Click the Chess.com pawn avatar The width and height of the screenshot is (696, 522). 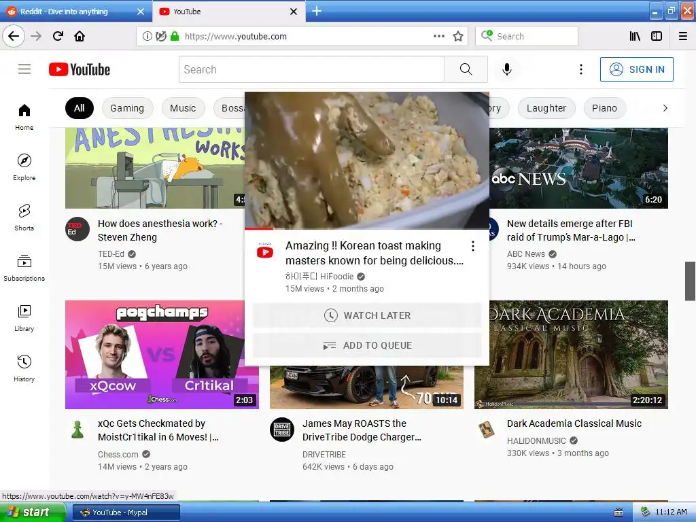pos(77,430)
